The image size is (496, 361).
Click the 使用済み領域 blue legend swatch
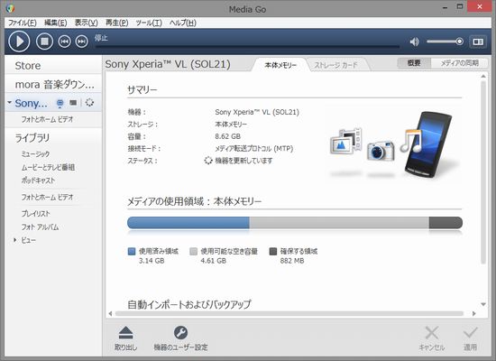[x=132, y=252]
